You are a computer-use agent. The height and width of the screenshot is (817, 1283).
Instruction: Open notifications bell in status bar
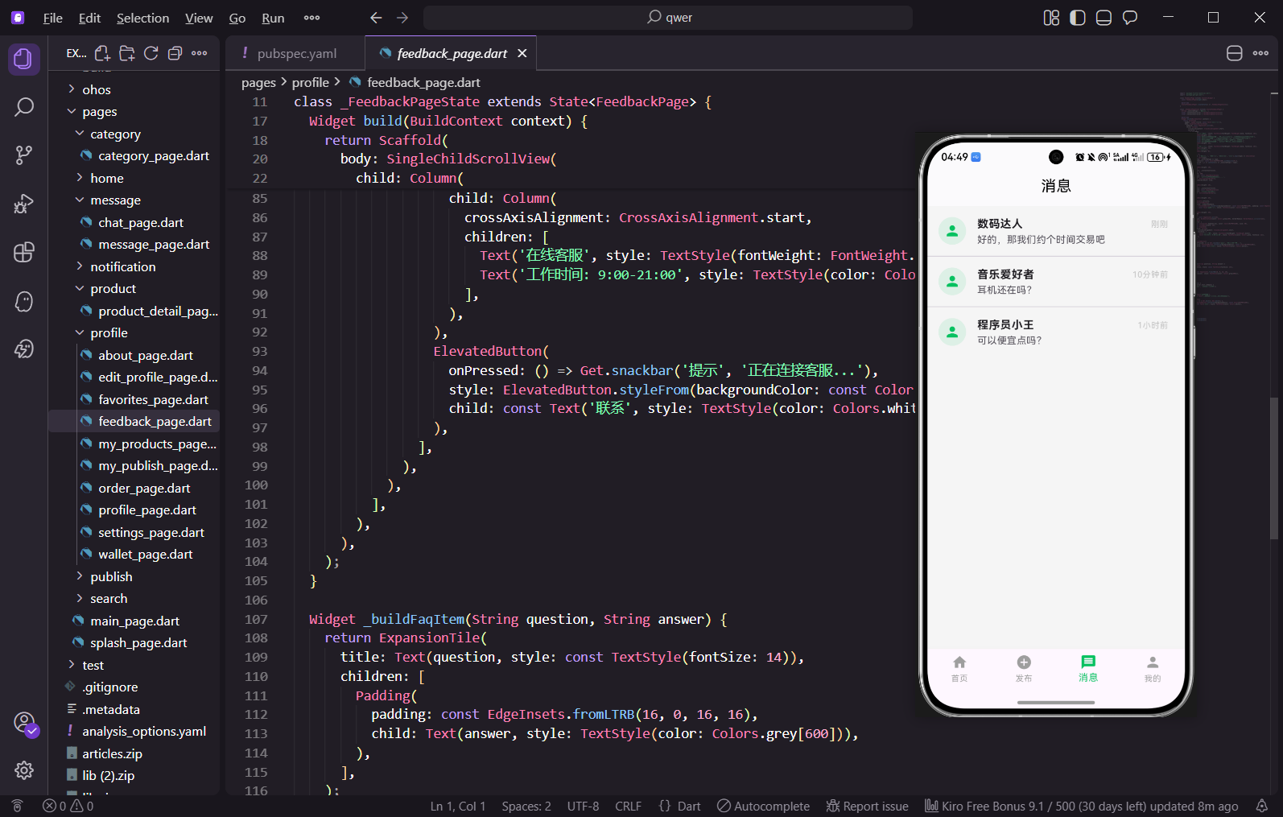[1262, 806]
